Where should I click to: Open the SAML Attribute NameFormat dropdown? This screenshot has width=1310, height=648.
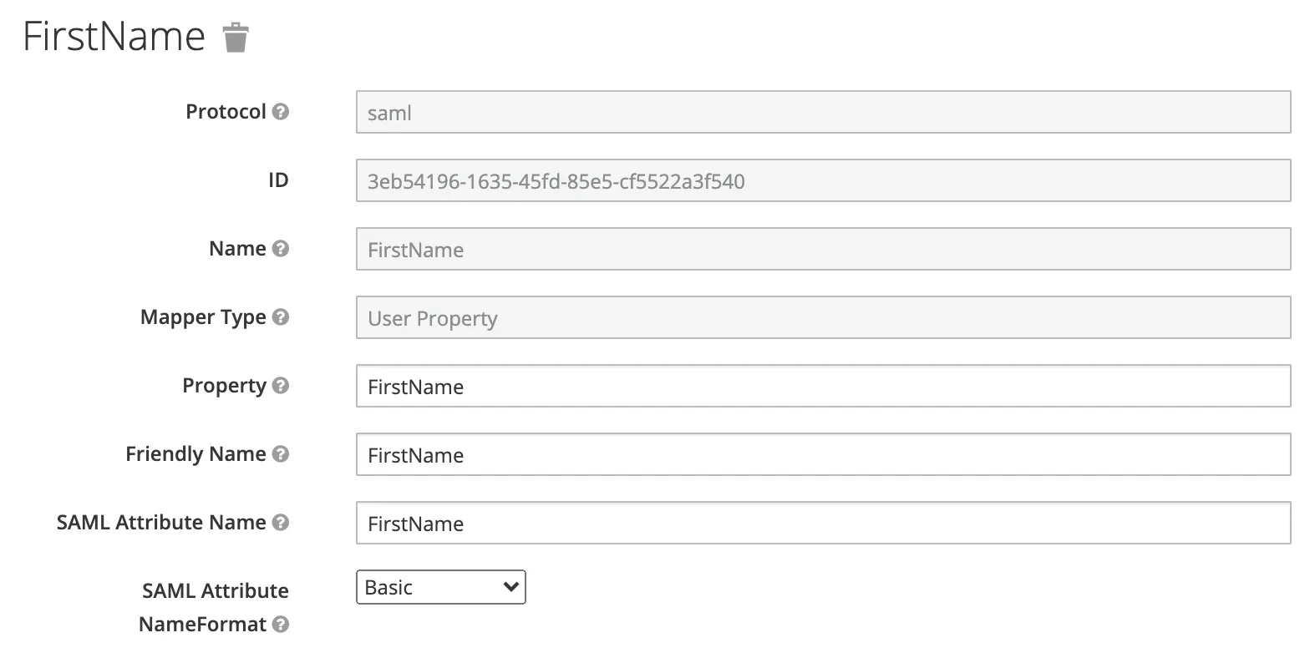(441, 587)
